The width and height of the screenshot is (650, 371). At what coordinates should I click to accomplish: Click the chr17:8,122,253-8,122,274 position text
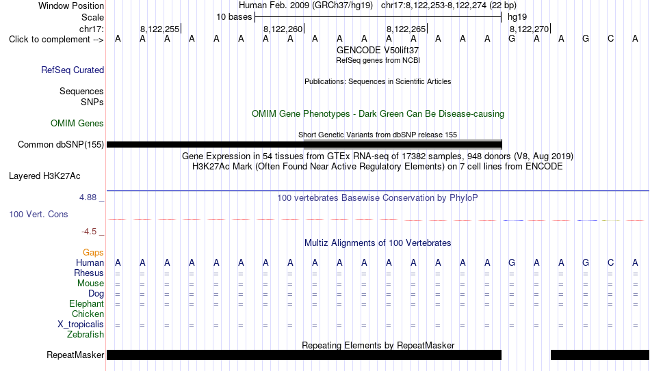[449, 5]
